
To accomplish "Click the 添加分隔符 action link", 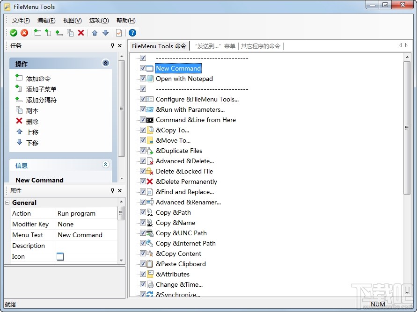I will 41,100.
